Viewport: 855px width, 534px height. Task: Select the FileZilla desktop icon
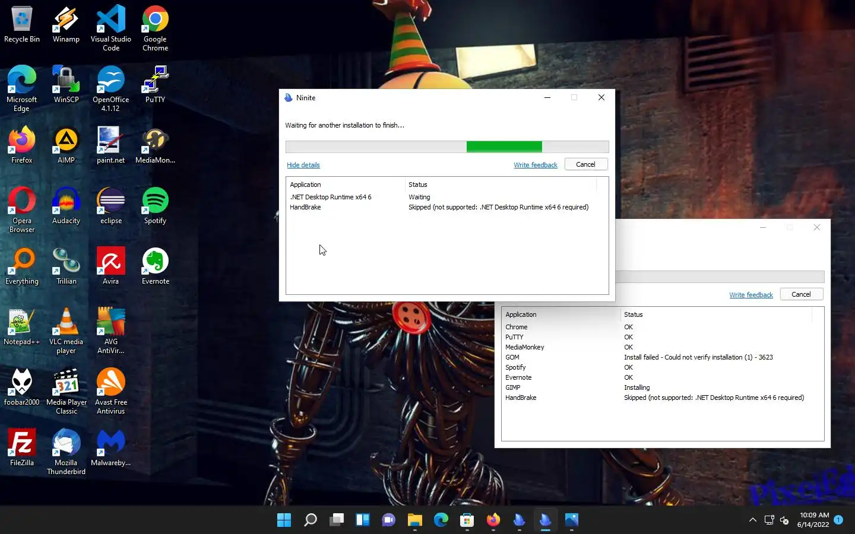tap(22, 447)
